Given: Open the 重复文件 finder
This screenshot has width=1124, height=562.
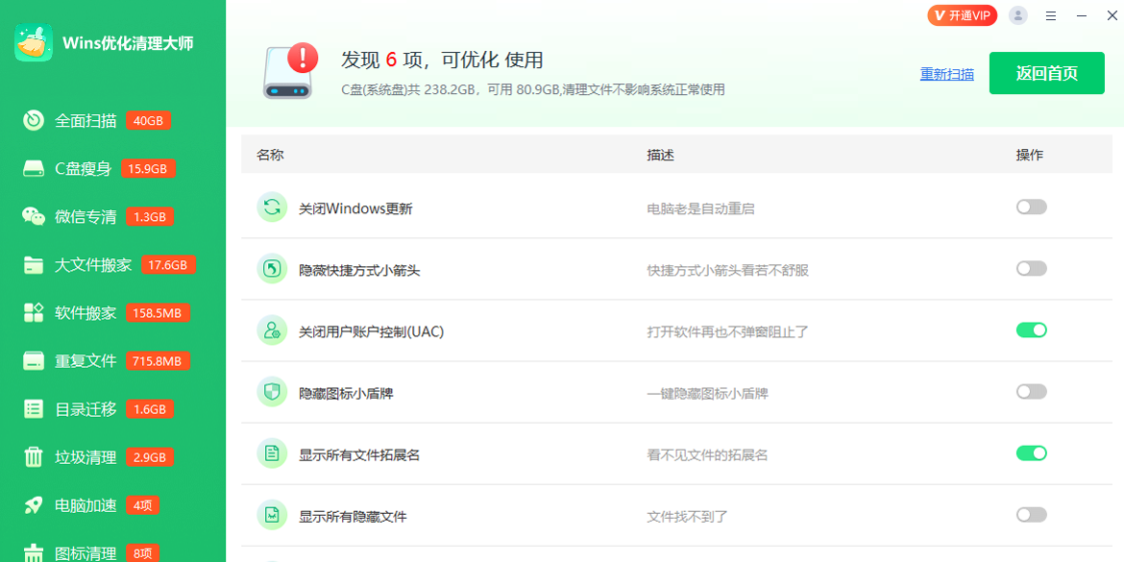Looking at the screenshot, I should pos(85,360).
